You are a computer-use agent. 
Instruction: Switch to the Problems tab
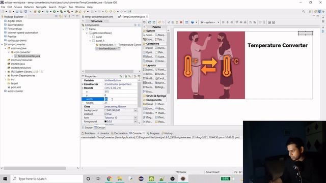coord(89,133)
